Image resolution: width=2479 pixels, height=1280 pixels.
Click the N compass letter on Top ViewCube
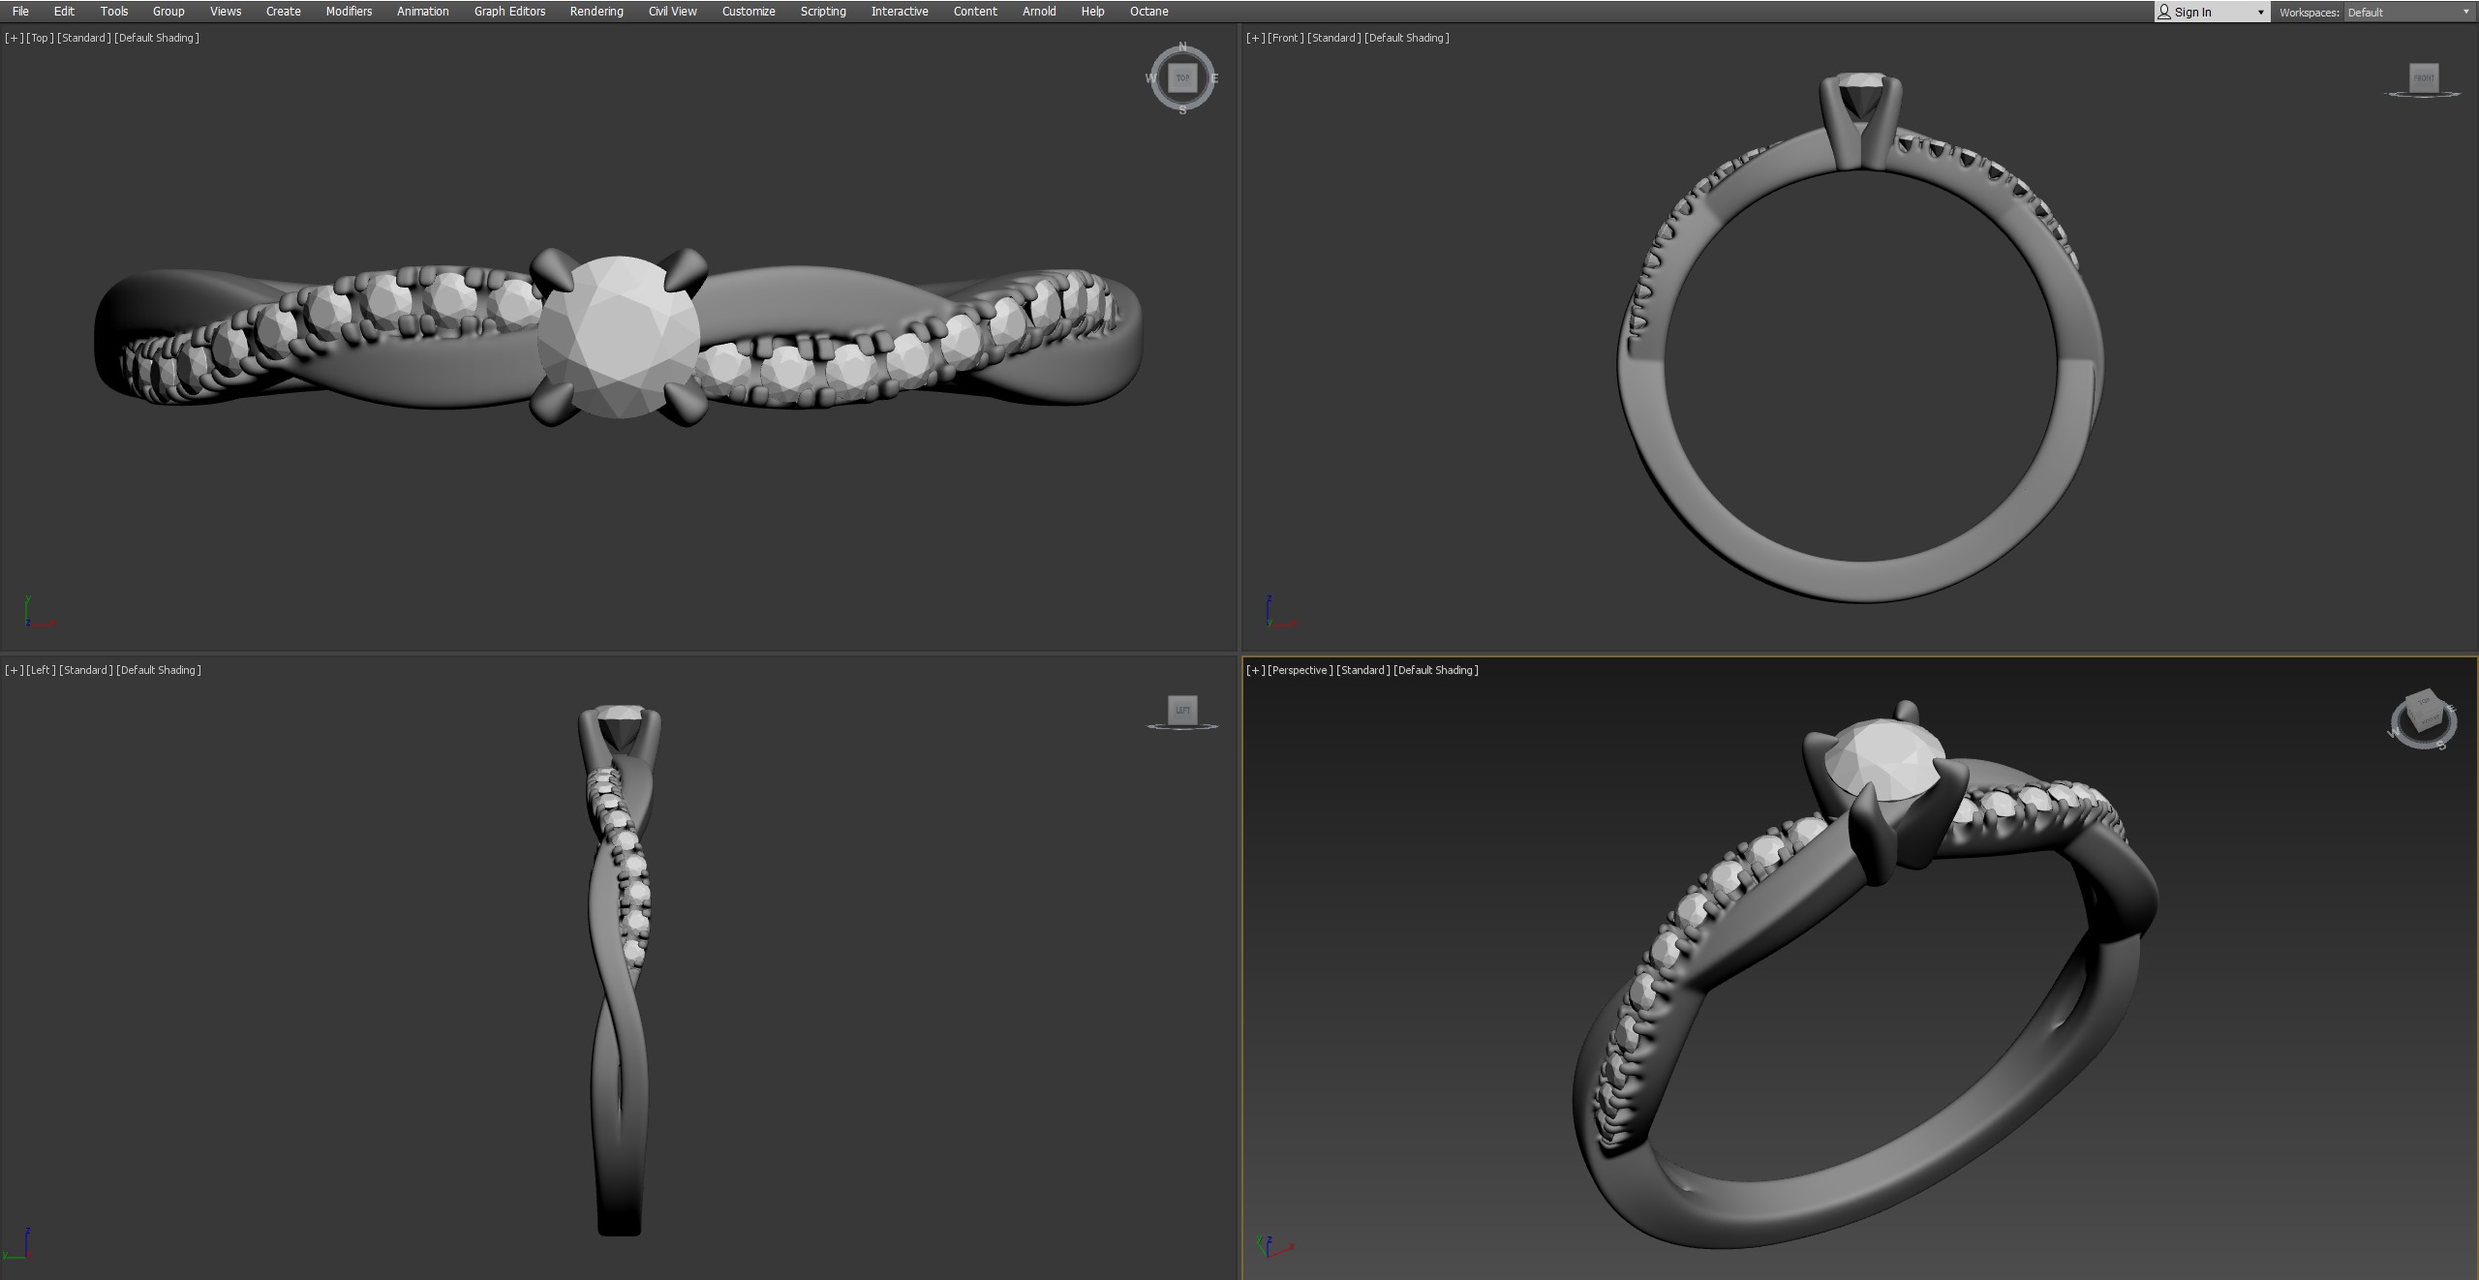click(x=1182, y=46)
